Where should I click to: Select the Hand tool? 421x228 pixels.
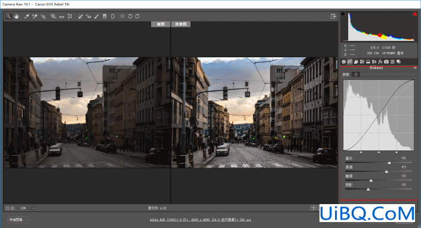point(17,16)
